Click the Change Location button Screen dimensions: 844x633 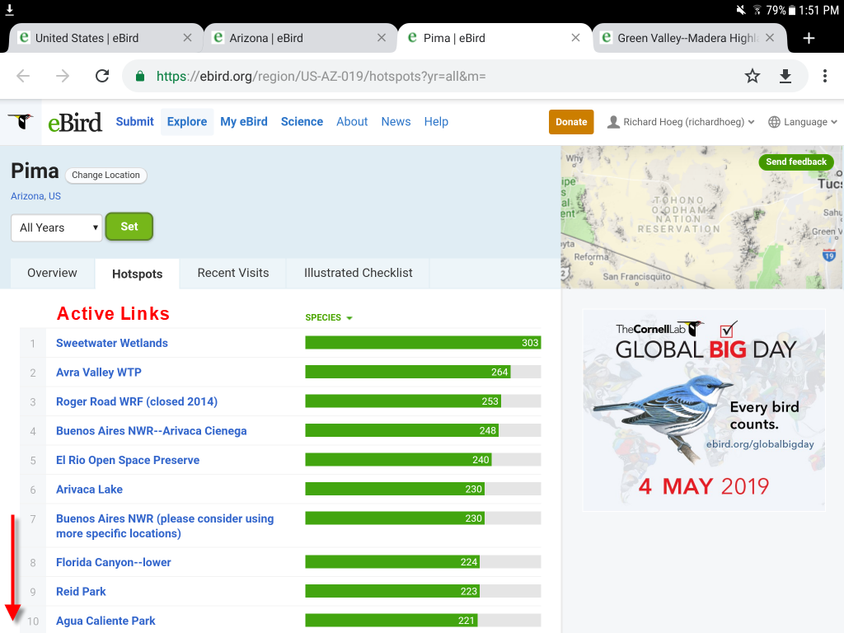tap(106, 175)
